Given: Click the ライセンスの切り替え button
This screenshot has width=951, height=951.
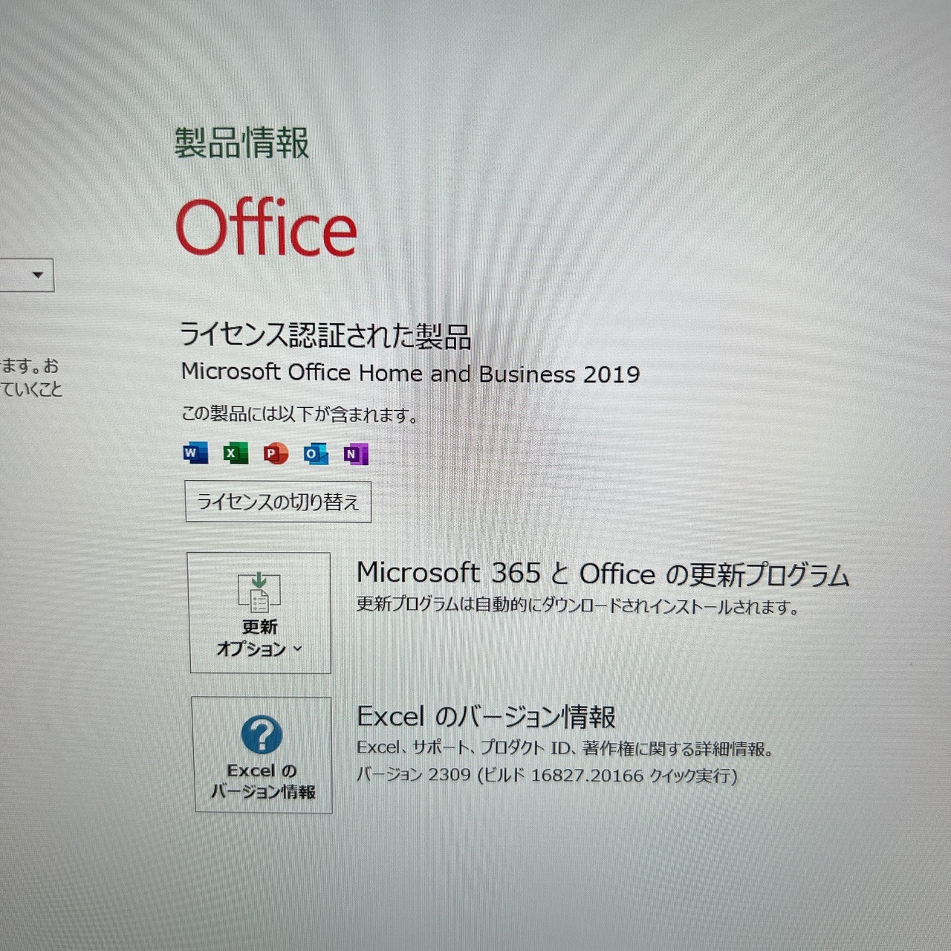Looking at the screenshot, I should coord(278,502).
